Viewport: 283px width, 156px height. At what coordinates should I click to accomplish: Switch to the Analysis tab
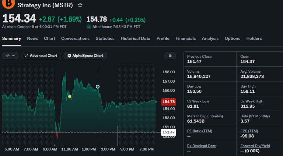(210, 38)
